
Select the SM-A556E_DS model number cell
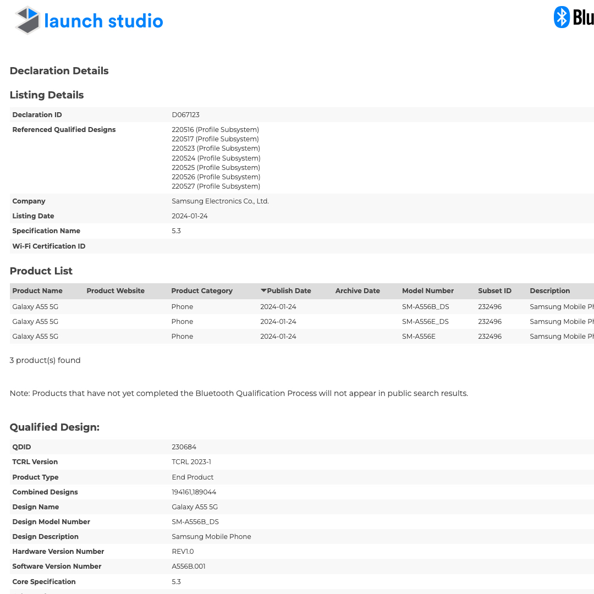click(425, 322)
